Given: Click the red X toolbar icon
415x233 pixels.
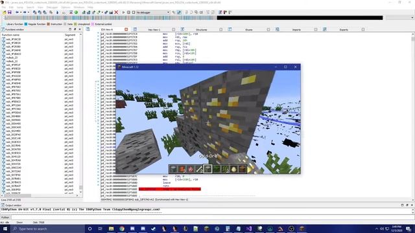Looking at the screenshot, I should point(116,12).
